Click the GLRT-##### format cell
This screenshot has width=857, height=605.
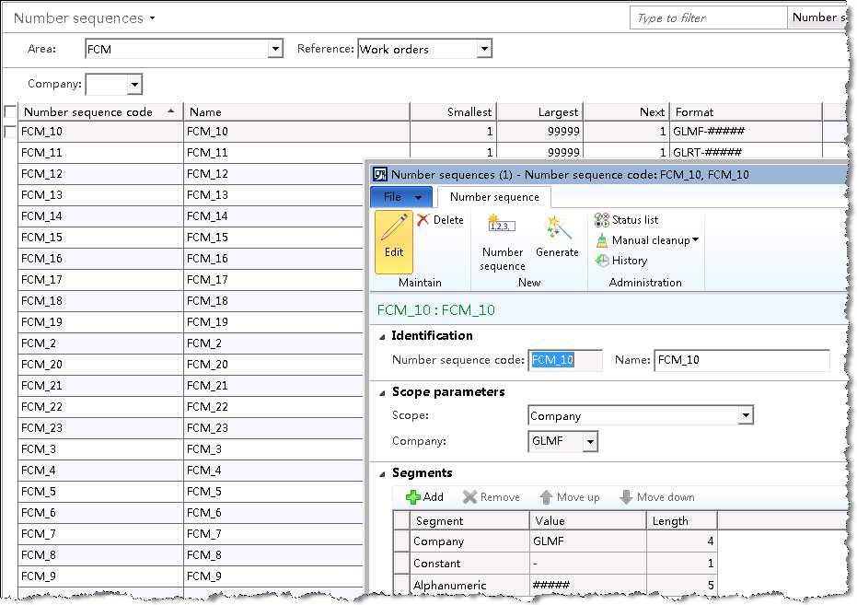point(746,153)
